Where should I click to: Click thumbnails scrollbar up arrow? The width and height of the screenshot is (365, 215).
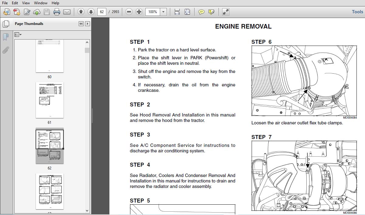87,42
